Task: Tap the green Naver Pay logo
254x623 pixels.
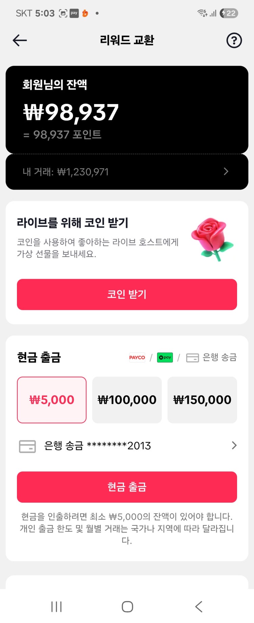Action: pos(165,358)
